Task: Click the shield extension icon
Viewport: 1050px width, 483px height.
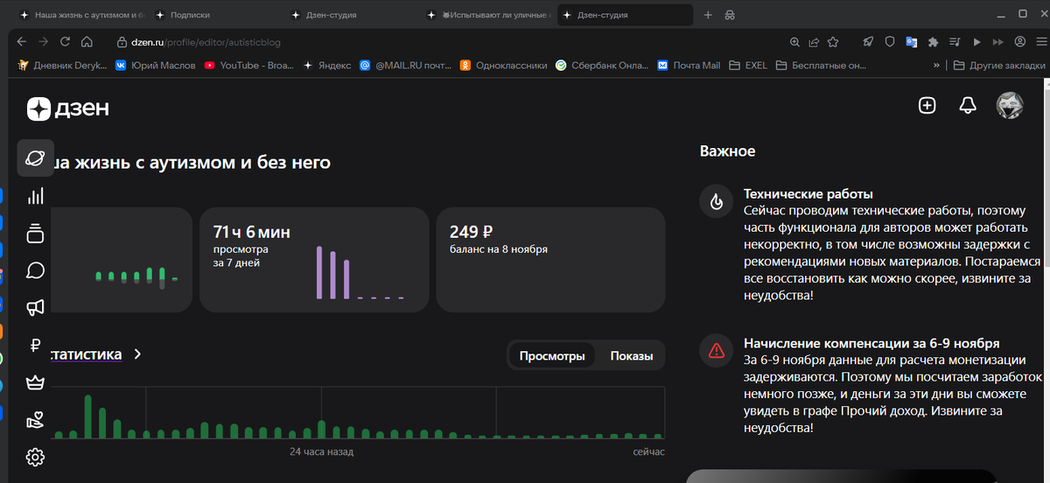Action: 890,42
